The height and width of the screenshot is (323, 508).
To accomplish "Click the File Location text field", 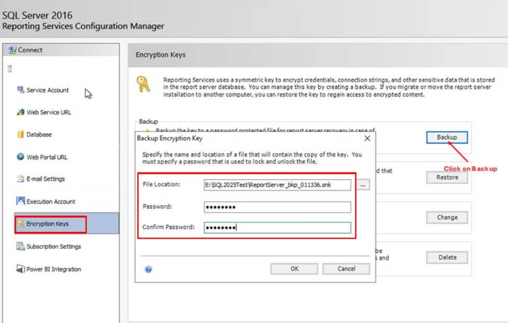I will 277,185.
